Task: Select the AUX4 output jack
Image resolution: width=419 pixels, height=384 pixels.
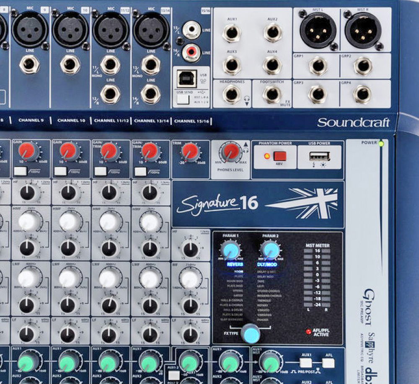Action: pos(272,65)
